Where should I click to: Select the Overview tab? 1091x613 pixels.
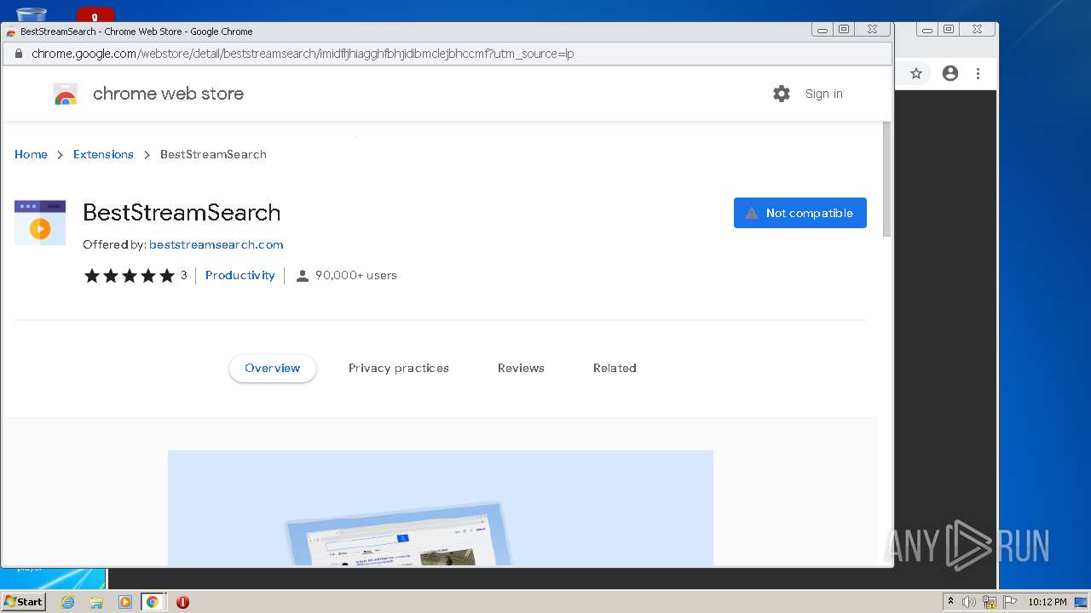[x=272, y=368]
